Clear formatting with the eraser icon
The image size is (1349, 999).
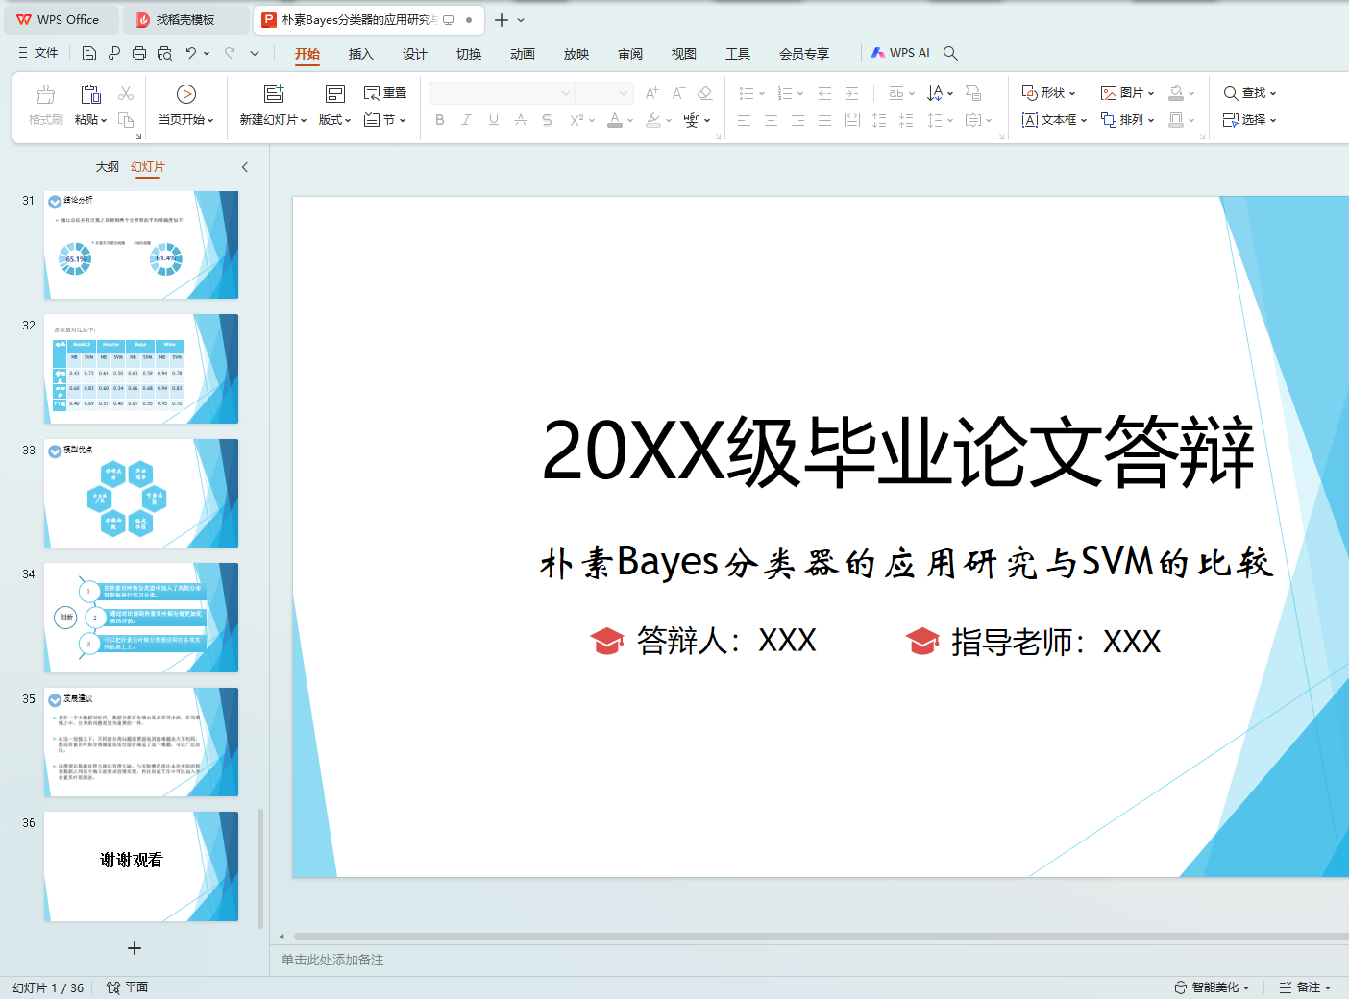point(705,93)
